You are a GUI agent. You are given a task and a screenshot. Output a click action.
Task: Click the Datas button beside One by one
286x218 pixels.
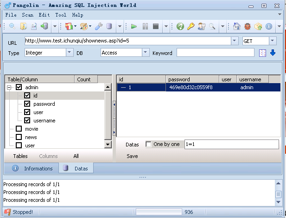(132, 145)
